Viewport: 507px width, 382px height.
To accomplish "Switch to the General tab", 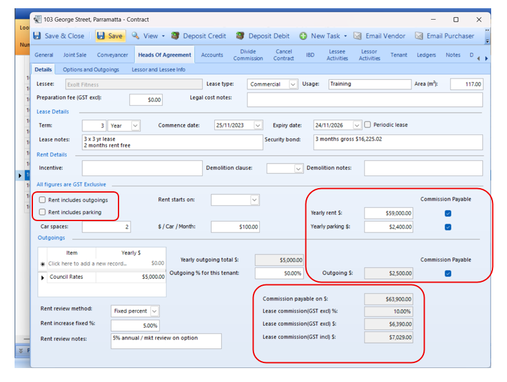I will (x=44, y=55).
